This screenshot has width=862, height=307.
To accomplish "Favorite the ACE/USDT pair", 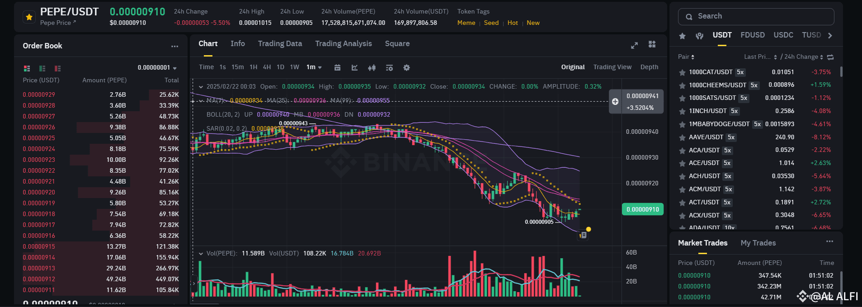I will (682, 163).
